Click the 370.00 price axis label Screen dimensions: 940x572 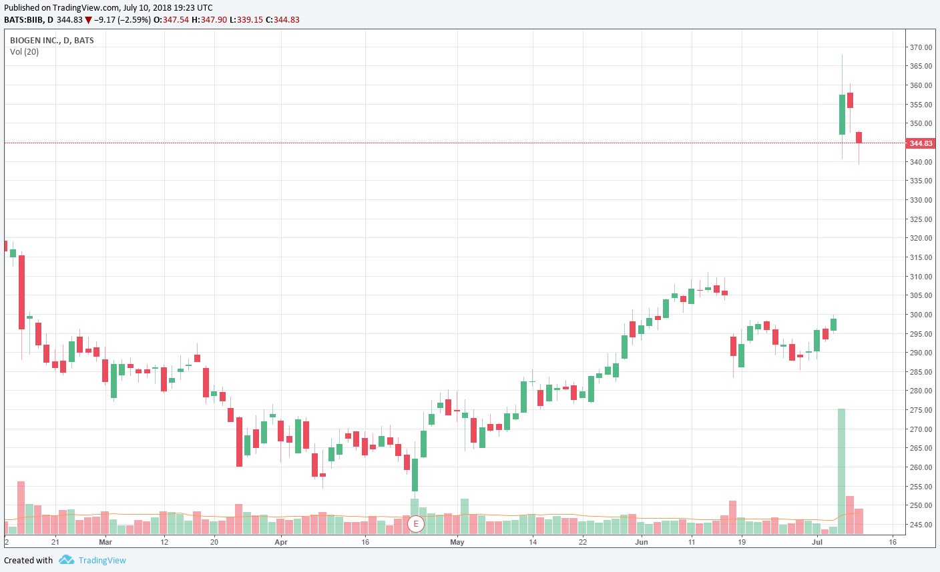point(921,47)
